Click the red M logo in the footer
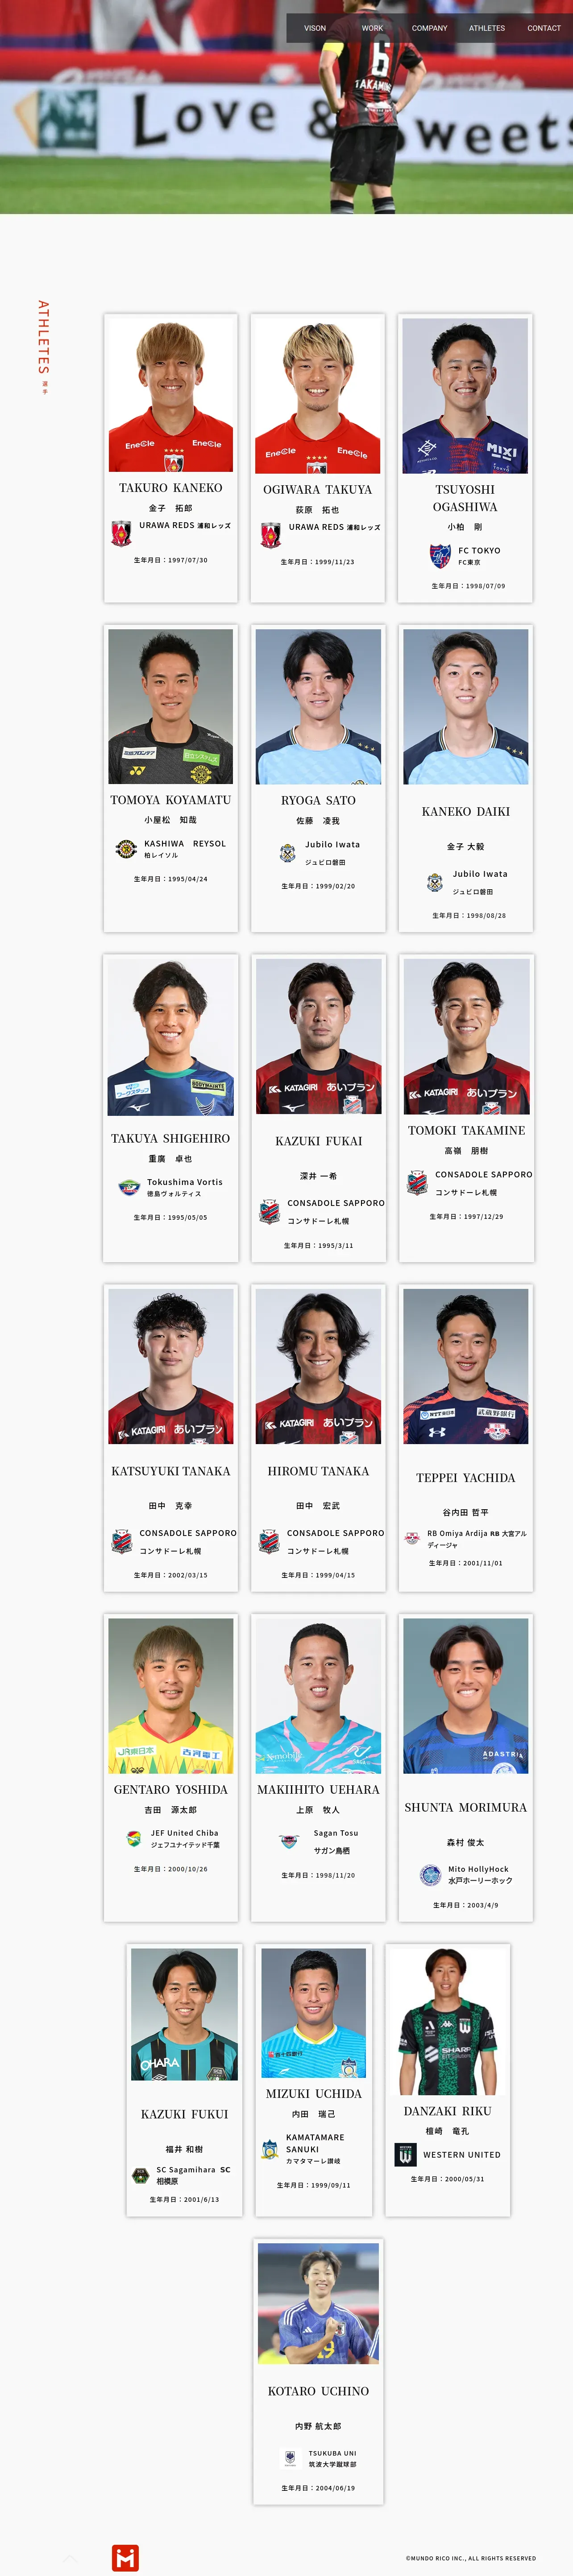This screenshot has width=573, height=2576. point(125,2557)
